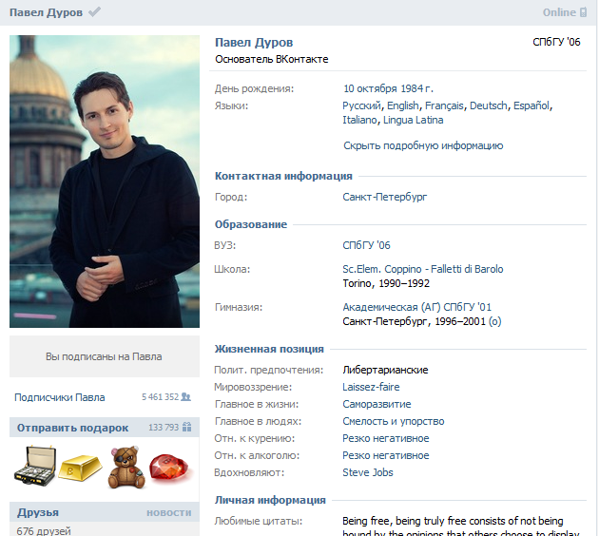599x536 pixels.
Task: Toggle the Вы подписаны на Павла subscription button
Action: click(x=104, y=356)
